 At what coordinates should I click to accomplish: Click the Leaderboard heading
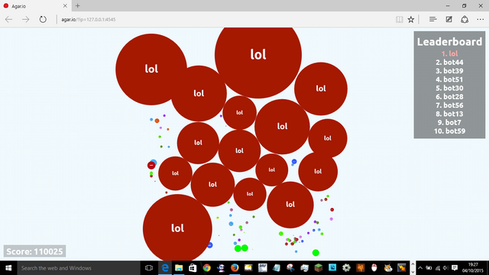coord(449,42)
